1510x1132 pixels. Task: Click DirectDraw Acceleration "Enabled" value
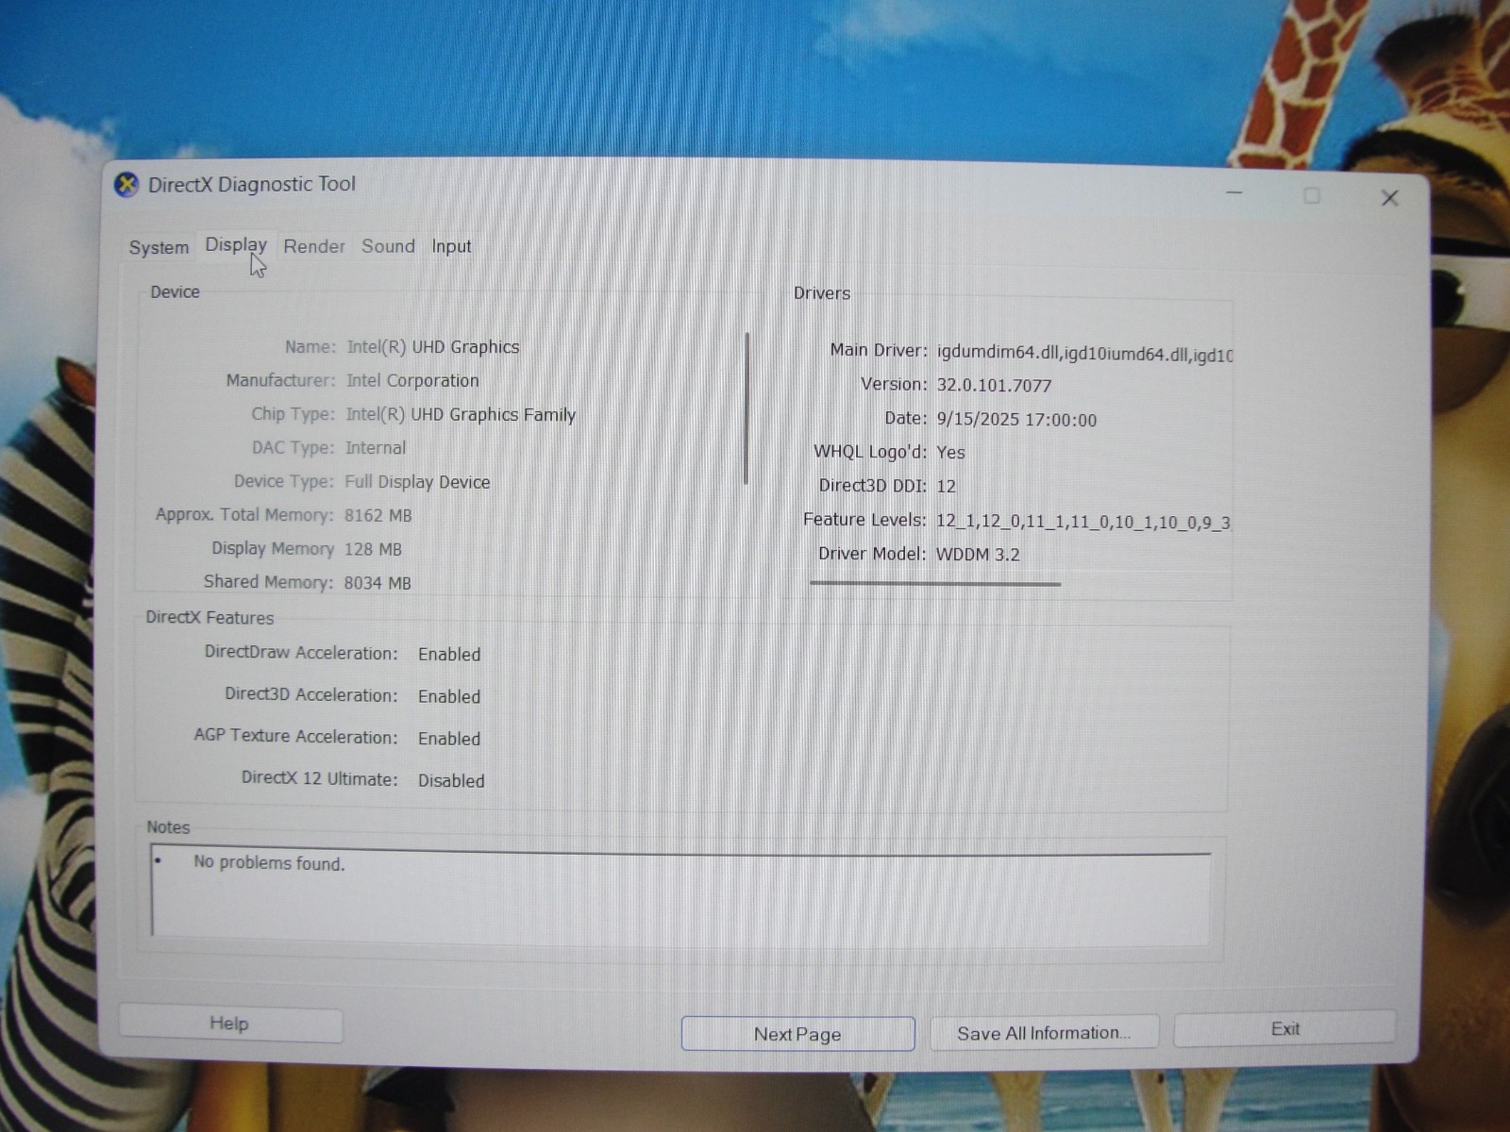pyautogui.click(x=449, y=655)
